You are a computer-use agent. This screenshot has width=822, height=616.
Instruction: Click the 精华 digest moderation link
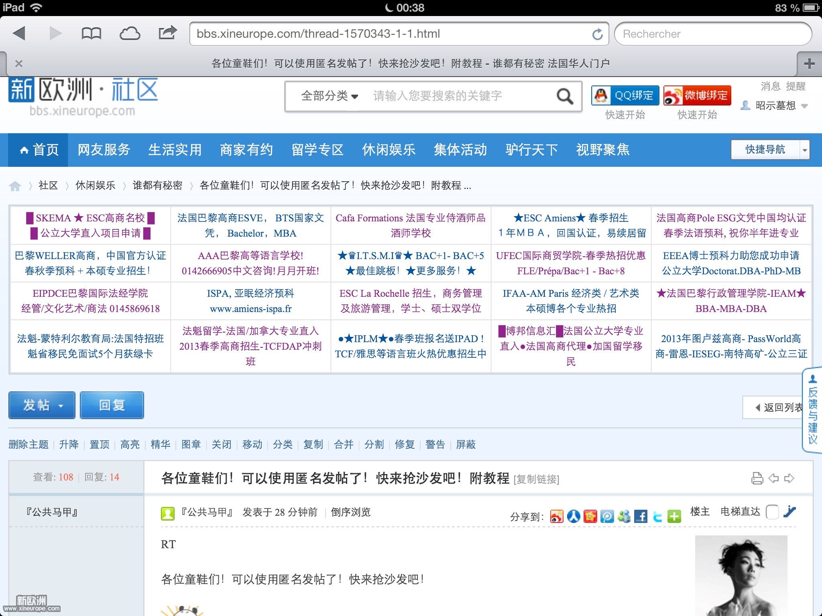click(x=161, y=444)
